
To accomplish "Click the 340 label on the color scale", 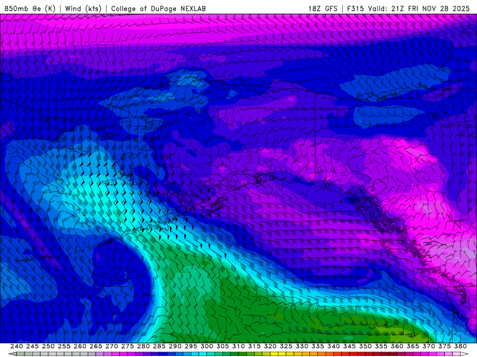I will pos(333,346).
